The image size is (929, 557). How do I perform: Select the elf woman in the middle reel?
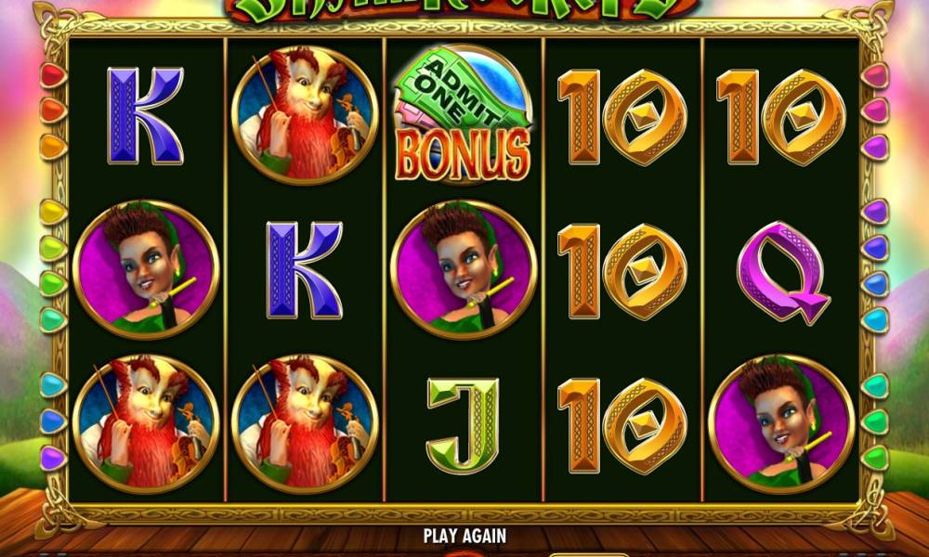[x=464, y=269]
